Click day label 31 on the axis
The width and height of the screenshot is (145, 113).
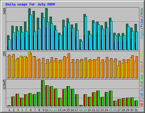pos(136,110)
